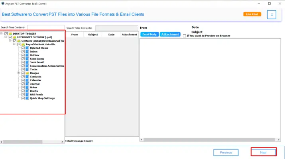The width and height of the screenshot is (285, 159).
Task: Switch to the Attachment tab
Action: 170,34
